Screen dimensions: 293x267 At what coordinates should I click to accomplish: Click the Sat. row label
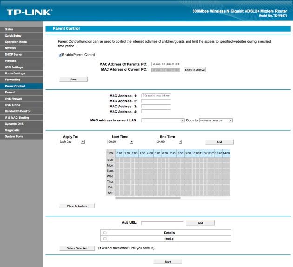(110, 193)
